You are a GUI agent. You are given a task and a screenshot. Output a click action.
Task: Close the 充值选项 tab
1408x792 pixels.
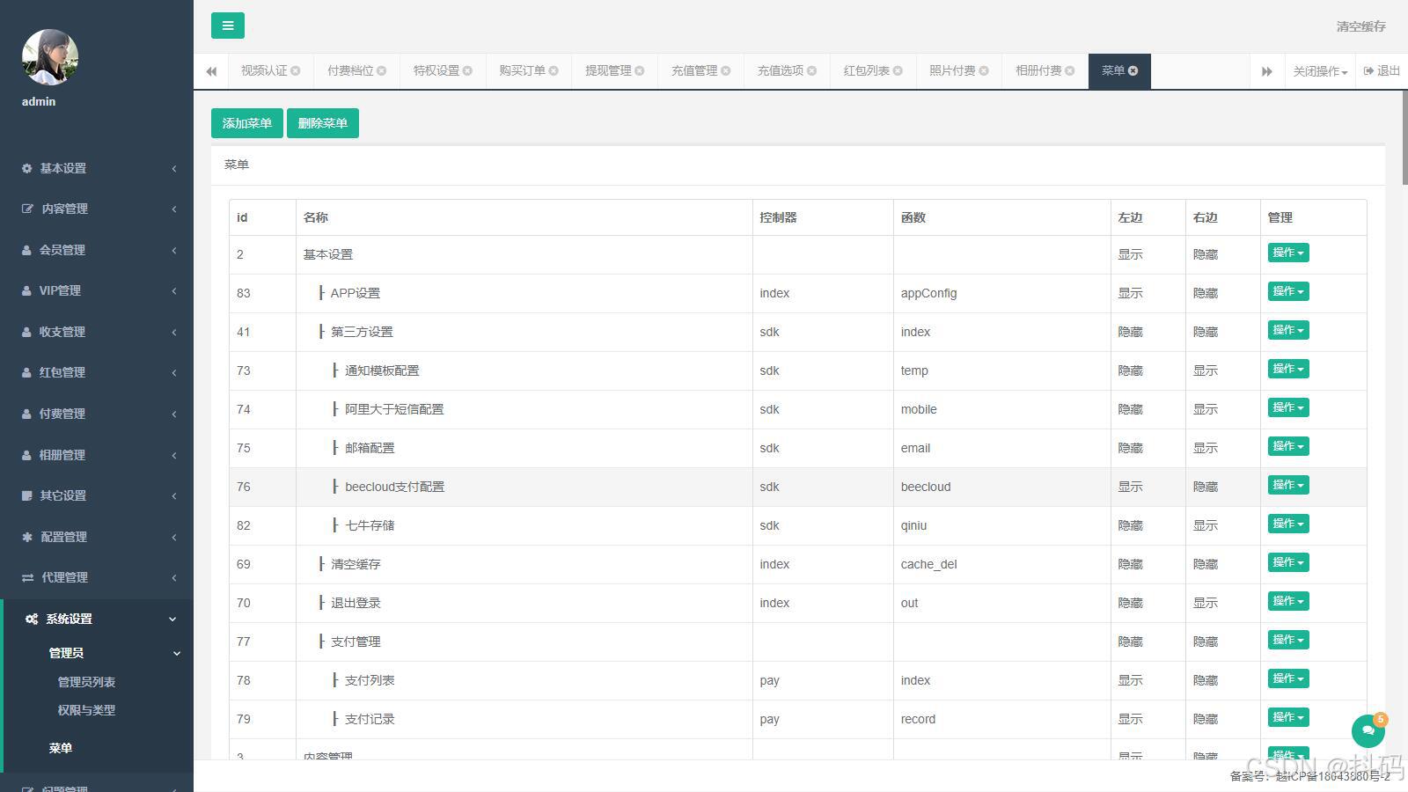click(x=811, y=71)
